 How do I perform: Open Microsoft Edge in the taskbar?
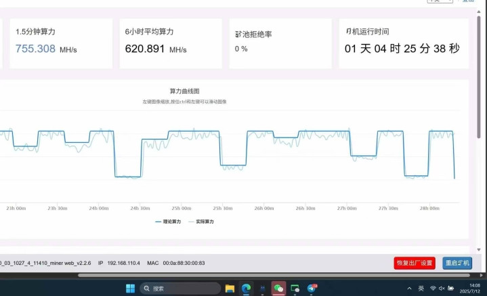(246, 289)
